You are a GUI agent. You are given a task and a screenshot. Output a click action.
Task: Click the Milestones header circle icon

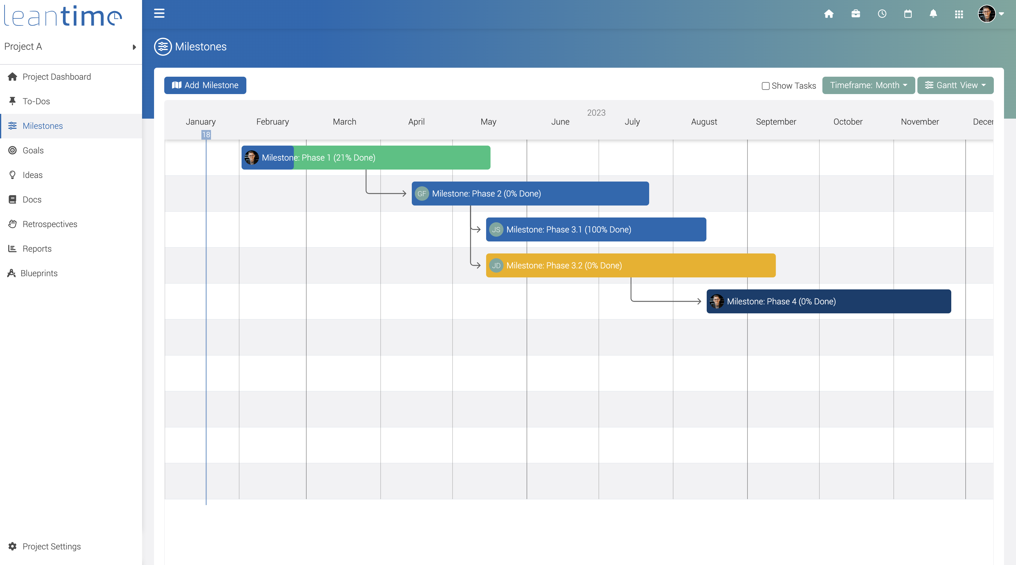(162, 46)
